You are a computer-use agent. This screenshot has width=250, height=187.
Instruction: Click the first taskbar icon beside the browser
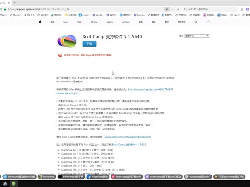click(5, 184)
